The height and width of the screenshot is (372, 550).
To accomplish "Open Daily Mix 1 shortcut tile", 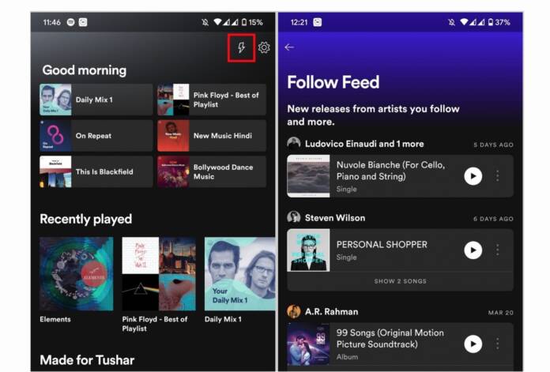I will pyautogui.click(x=96, y=100).
